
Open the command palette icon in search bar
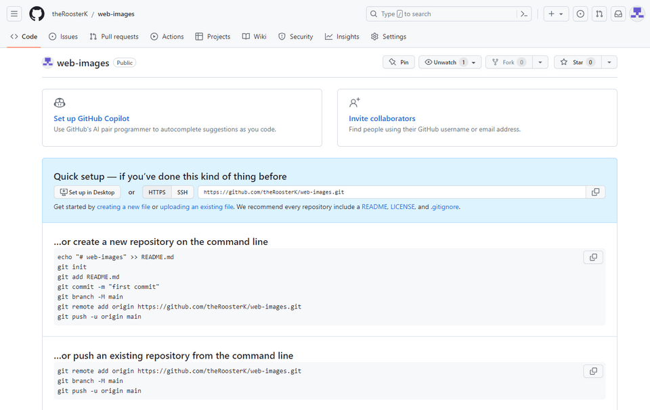click(x=524, y=14)
